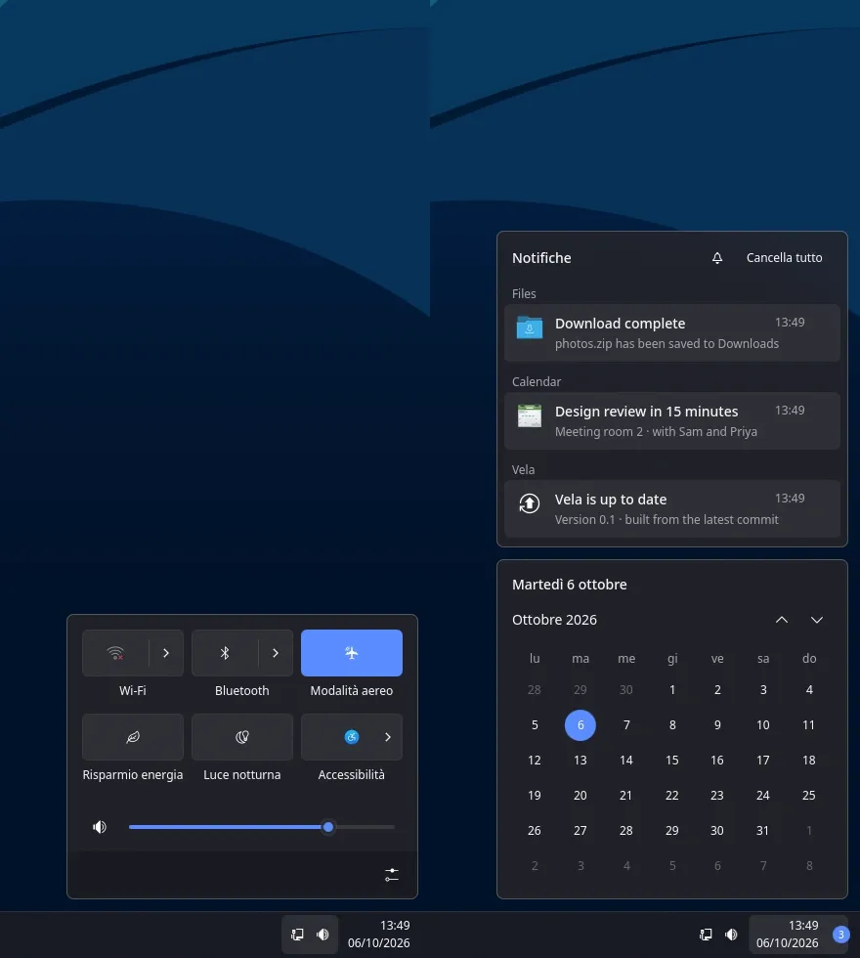Viewport: 860px width, 958px height.
Task: Toggle the Bluetooth quick setting
Action: (x=225, y=653)
